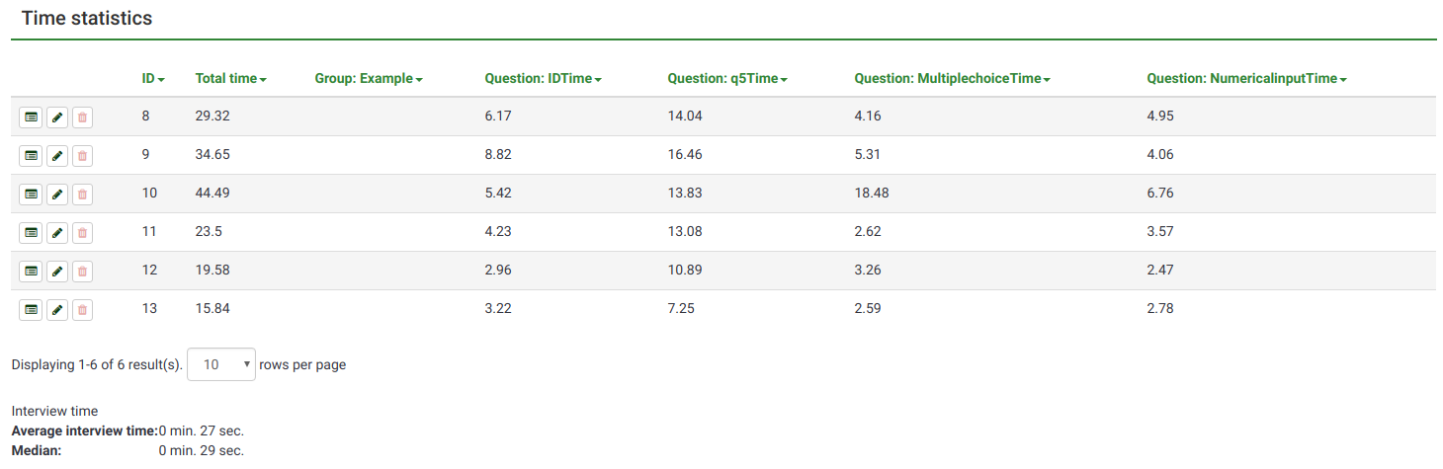Edit the response with ID 12
The image size is (1443, 469).
click(x=57, y=271)
